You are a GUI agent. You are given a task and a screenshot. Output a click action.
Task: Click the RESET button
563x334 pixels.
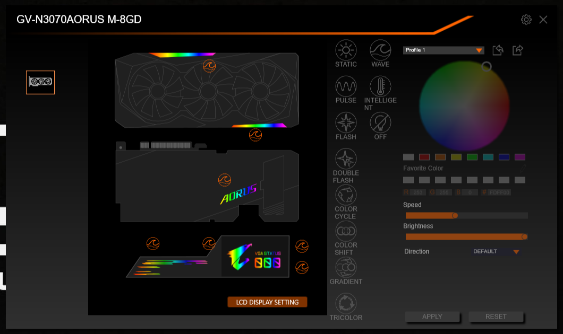coord(496,317)
